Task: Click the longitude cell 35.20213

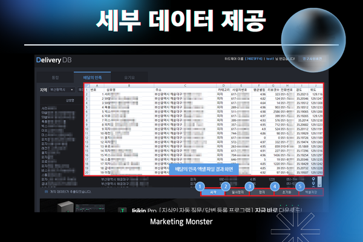Action: (302, 94)
